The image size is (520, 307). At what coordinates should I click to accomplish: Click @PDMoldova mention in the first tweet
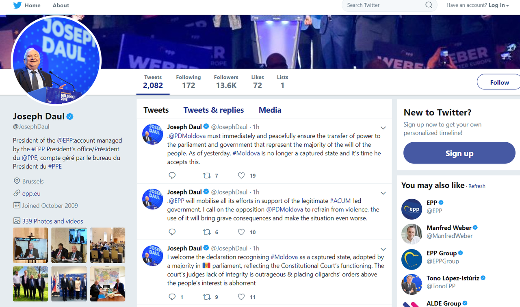click(x=187, y=136)
